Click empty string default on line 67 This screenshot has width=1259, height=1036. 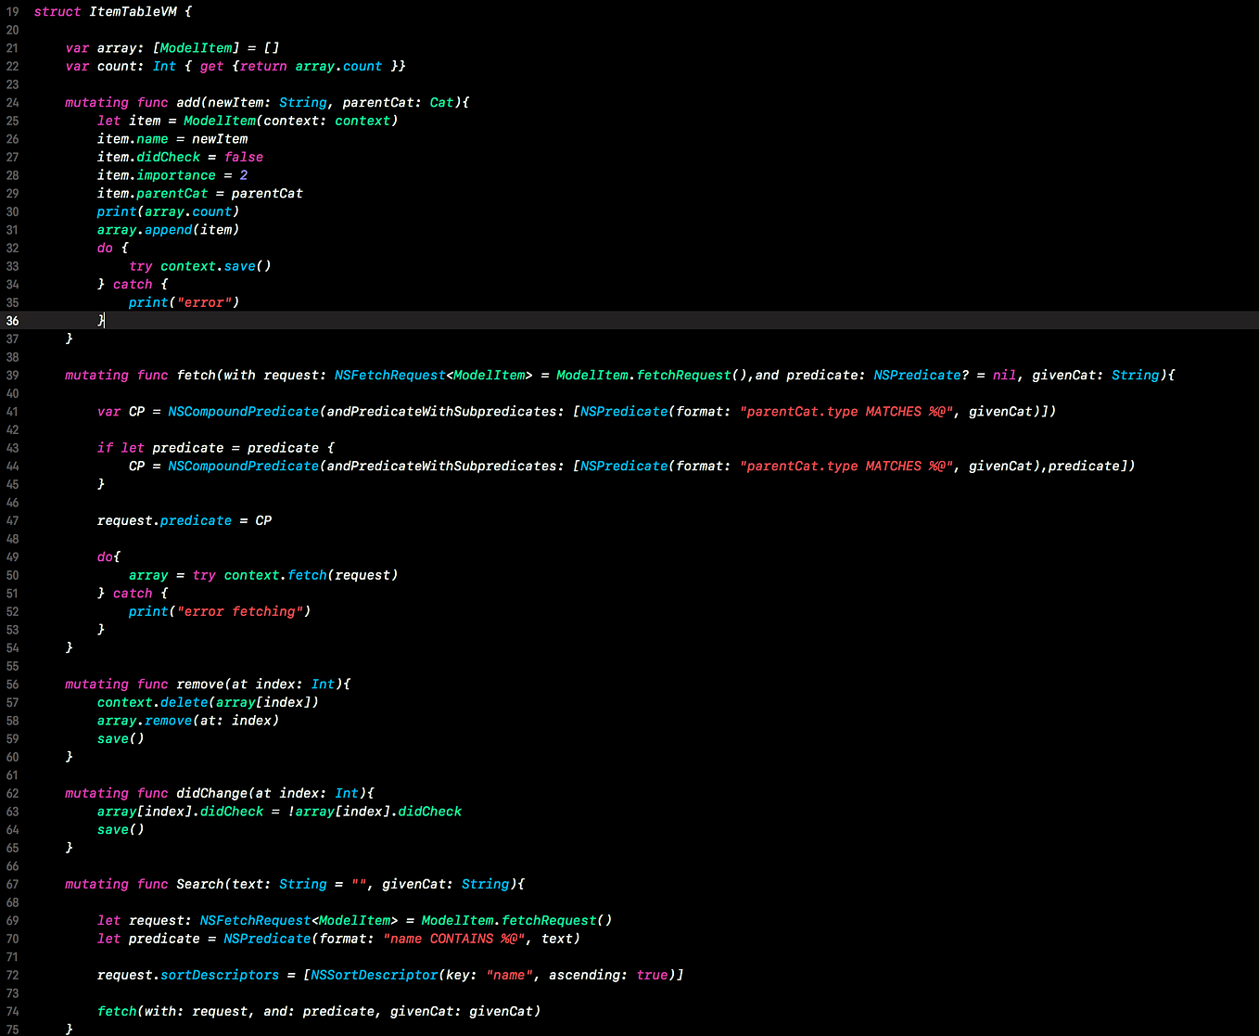pyautogui.click(x=359, y=885)
